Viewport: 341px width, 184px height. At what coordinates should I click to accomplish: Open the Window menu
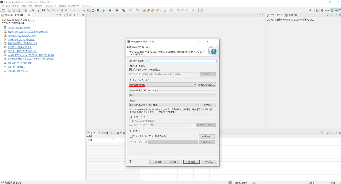[x=74, y=6]
